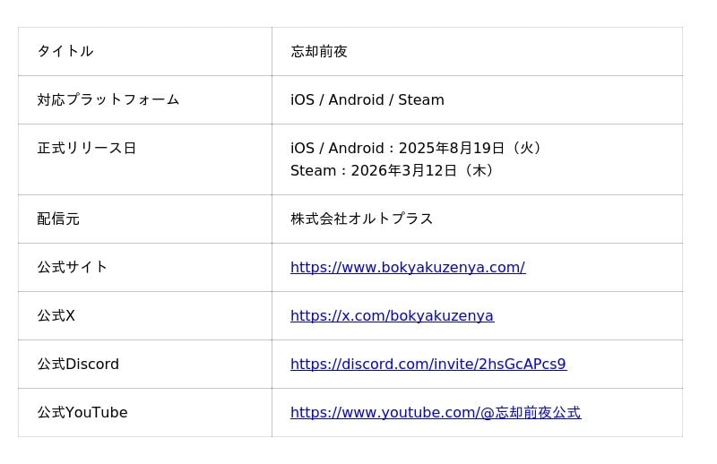Click the 公式YouTube label cell

pyautogui.click(x=82, y=412)
